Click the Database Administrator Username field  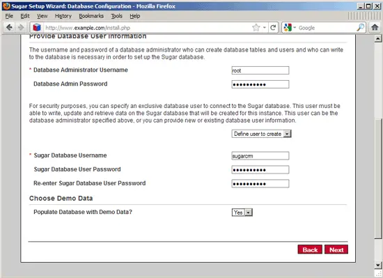[260, 70]
